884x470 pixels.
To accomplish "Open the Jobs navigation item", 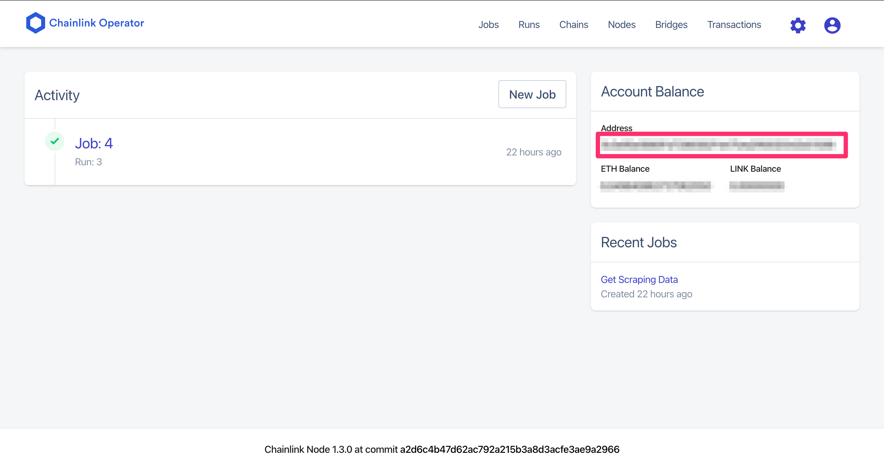I will coord(488,25).
